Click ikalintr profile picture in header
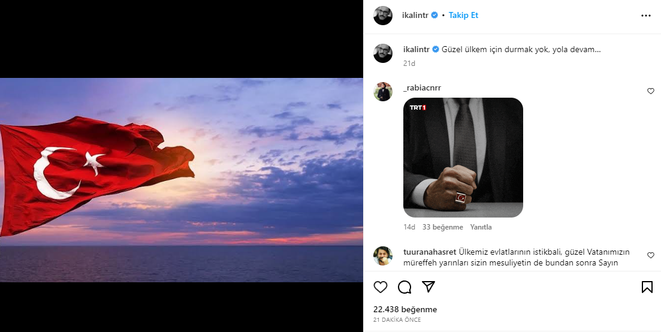Viewport: 661px width, 332px height. [383, 16]
